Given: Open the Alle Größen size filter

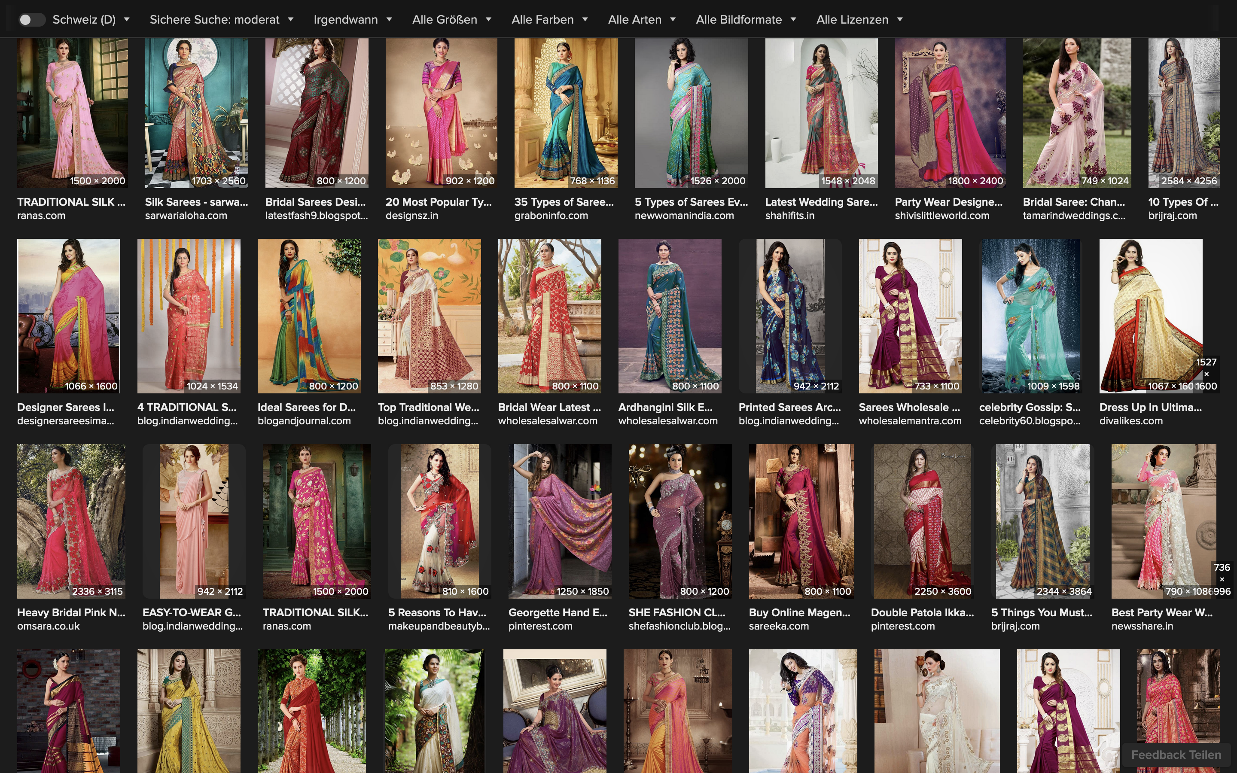Looking at the screenshot, I should 452,20.
